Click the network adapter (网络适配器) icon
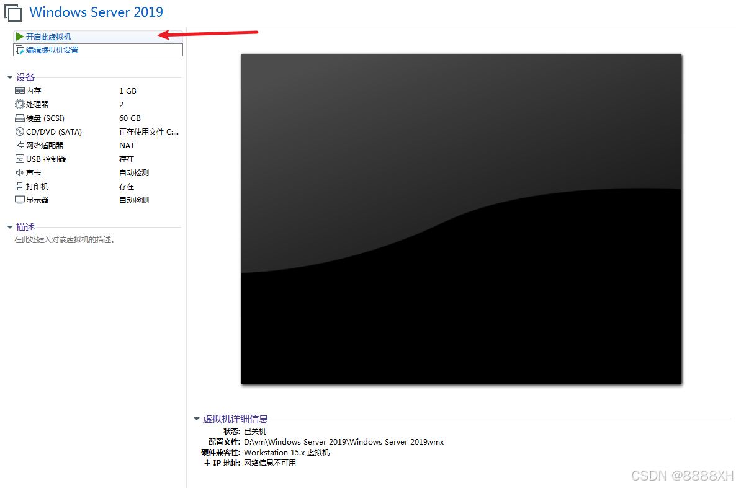The image size is (736, 488). (20, 145)
